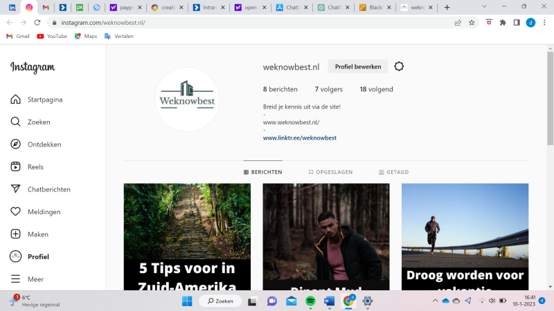Open the Chrome three-dot menu
Screen dimensions: 554x311
[x=544, y=23]
